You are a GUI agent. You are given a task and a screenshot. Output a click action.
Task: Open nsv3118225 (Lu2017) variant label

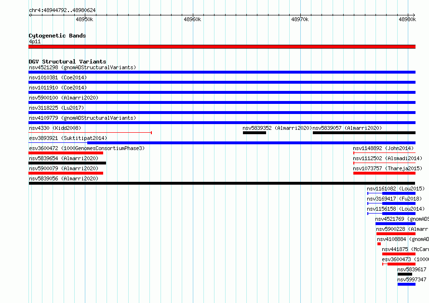tap(56, 108)
